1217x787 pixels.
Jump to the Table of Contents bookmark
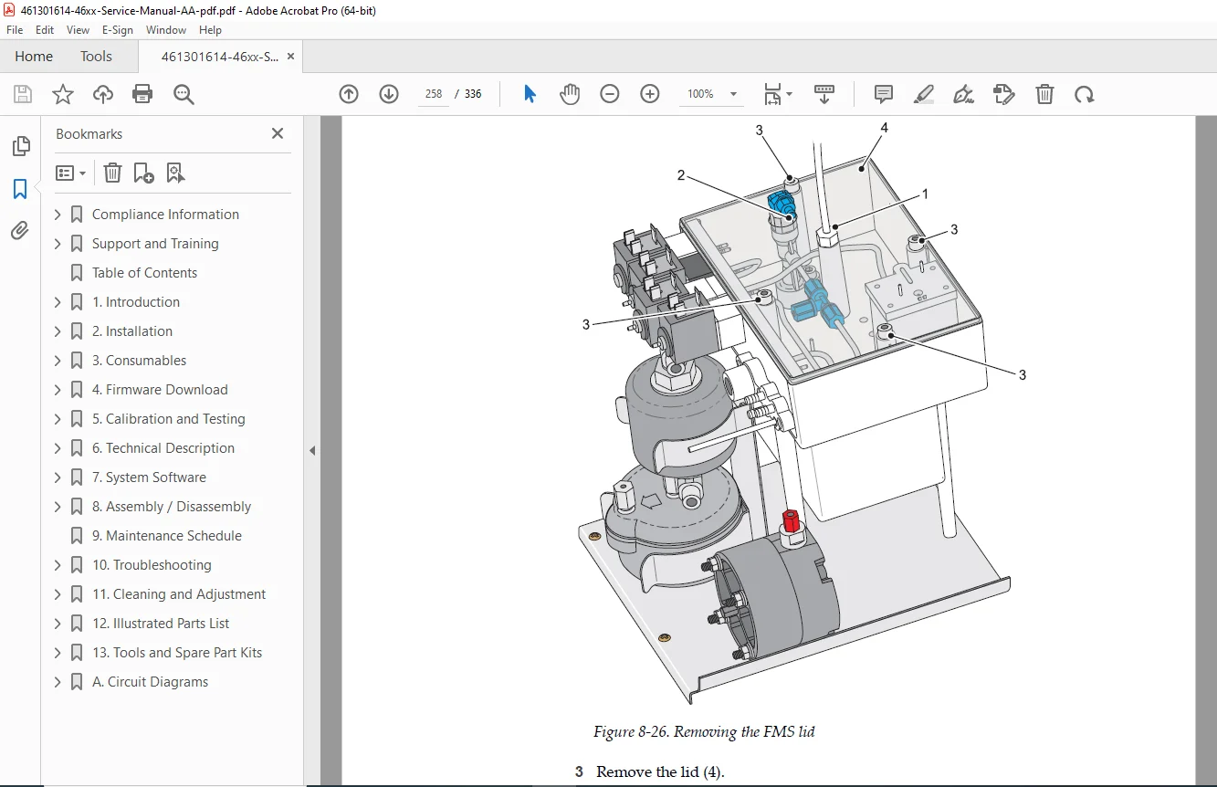click(144, 273)
